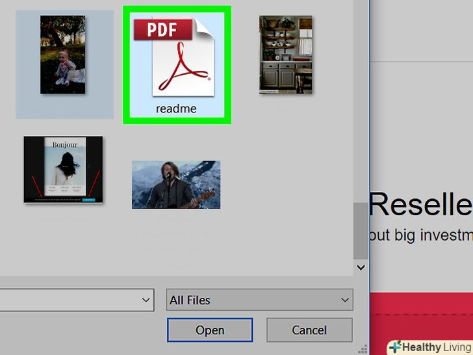Select the kitchen shelves photo thumbnail
The image size is (473, 355).
(x=286, y=55)
